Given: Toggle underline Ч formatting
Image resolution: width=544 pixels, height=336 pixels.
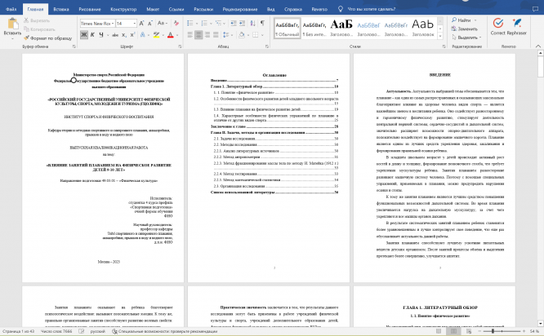Looking at the screenshot, I should (x=101, y=34).
